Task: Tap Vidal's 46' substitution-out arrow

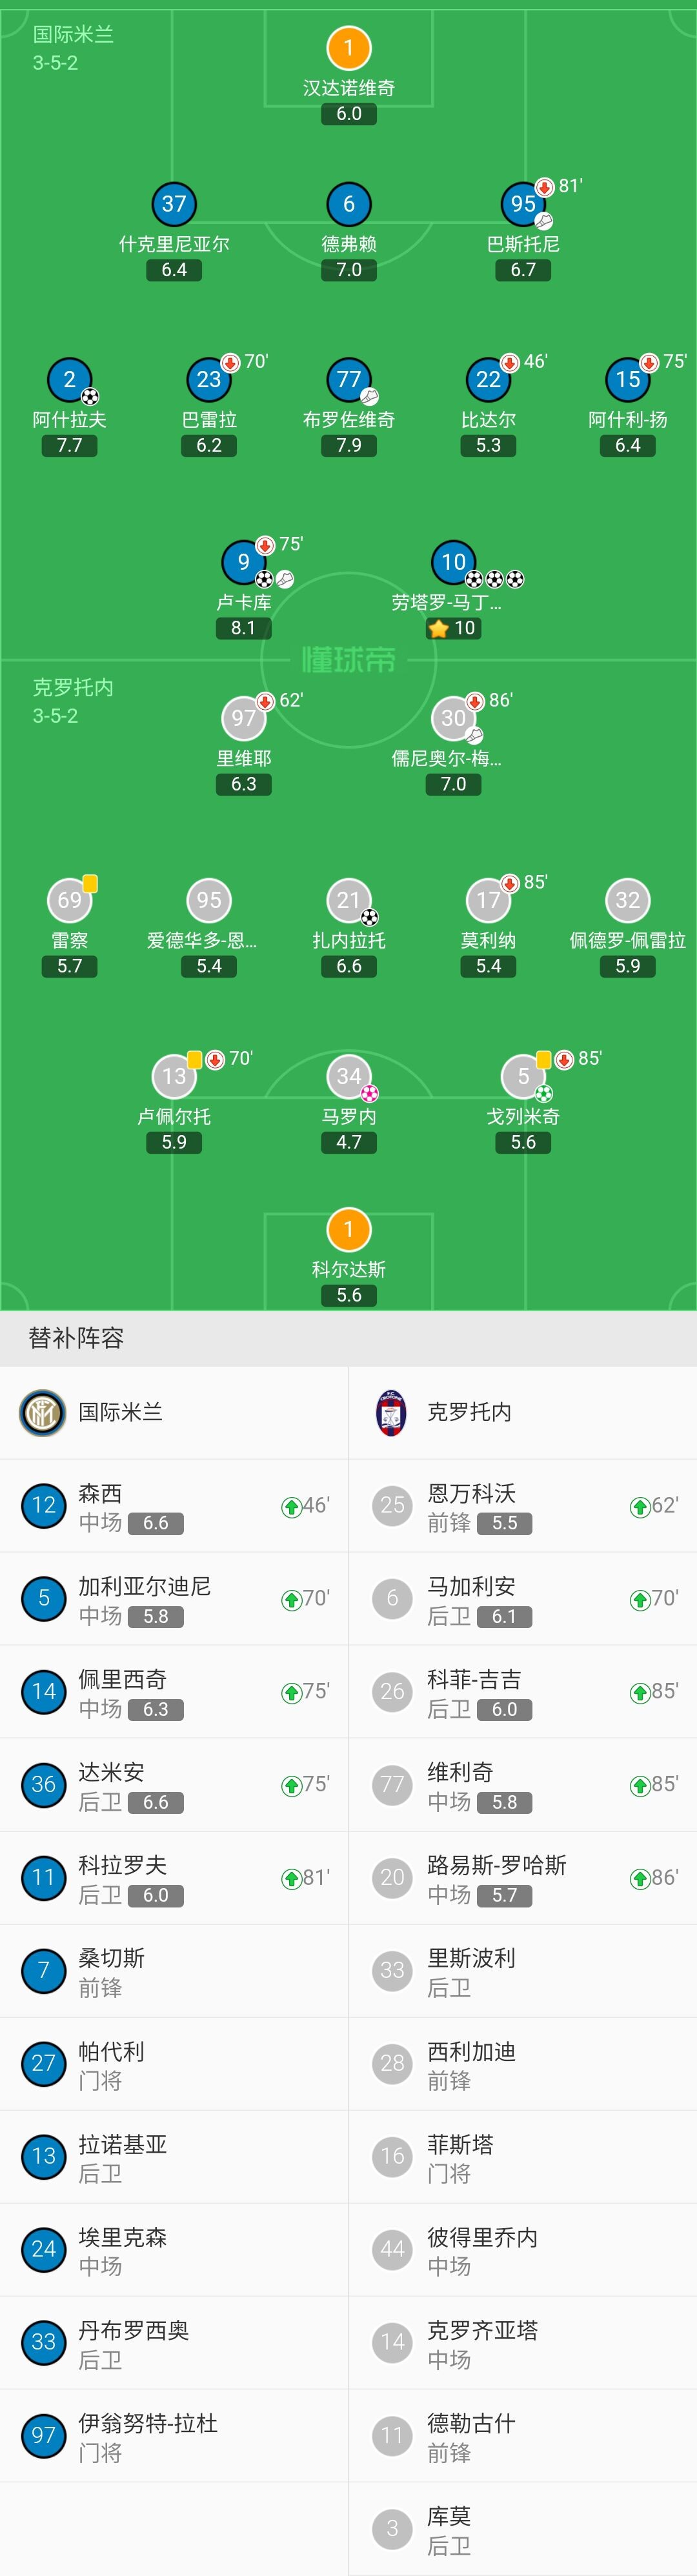Action: point(509,362)
